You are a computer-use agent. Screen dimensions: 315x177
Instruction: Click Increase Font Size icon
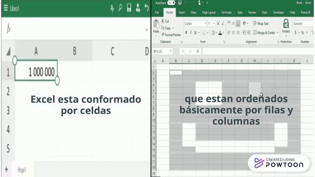pos(219,24)
